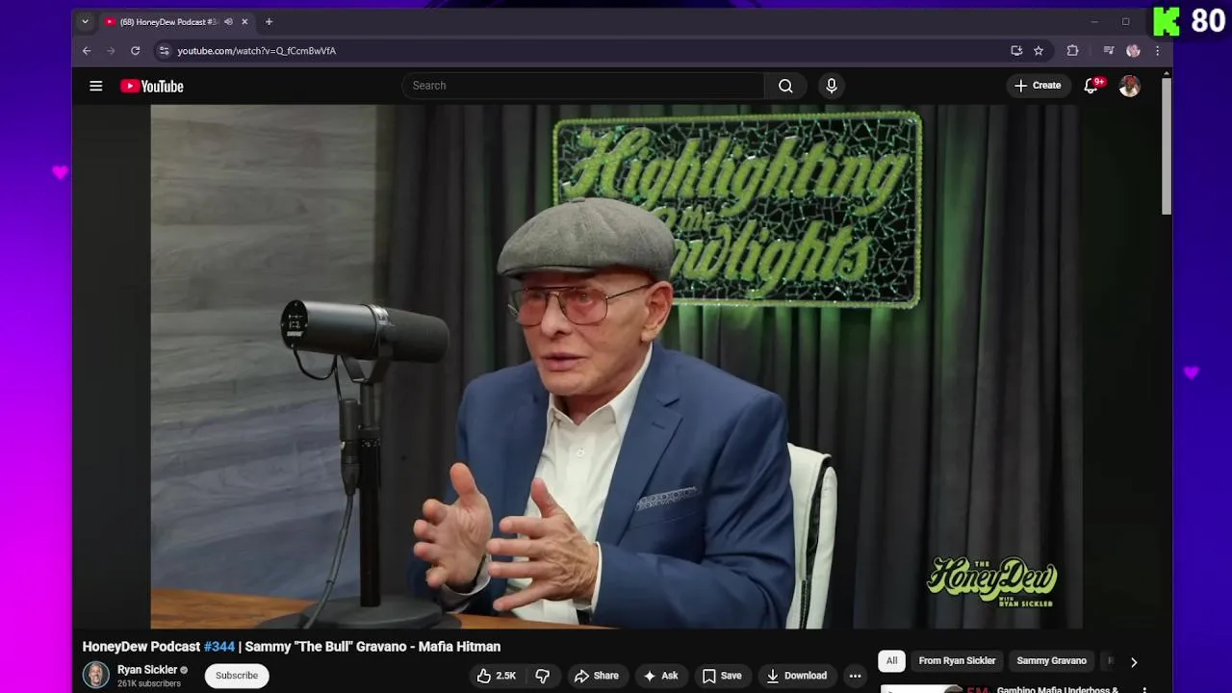This screenshot has height=693, width=1232.
Task: Open YouTube account avatar menu
Action: click(1130, 86)
